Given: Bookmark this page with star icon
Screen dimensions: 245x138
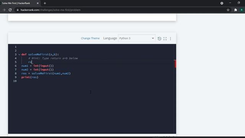Looking at the screenshot, I should tap(228, 10).
